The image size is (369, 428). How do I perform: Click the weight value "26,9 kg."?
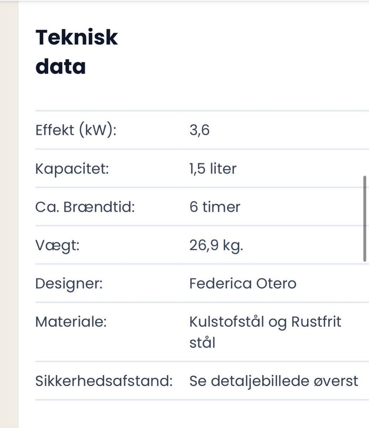point(216,245)
